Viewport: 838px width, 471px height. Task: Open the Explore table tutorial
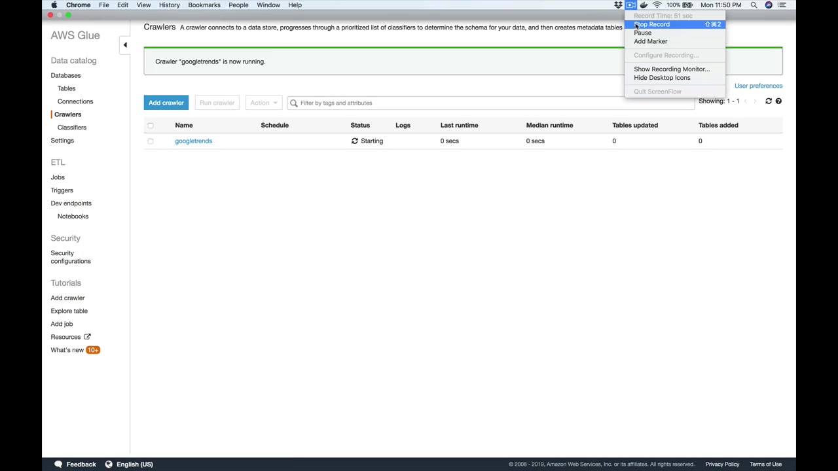(69, 311)
